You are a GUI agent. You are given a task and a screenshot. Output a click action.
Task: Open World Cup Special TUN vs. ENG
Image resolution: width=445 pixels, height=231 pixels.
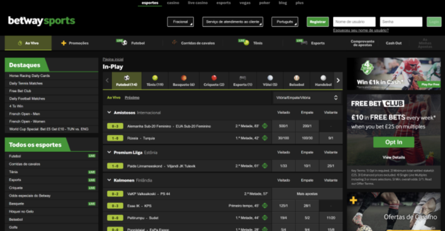tap(51, 129)
